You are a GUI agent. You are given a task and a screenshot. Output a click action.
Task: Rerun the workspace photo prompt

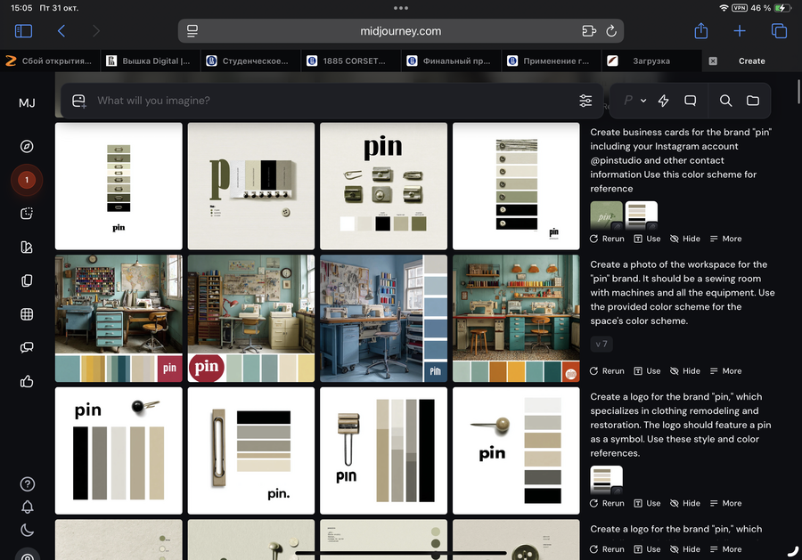607,371
